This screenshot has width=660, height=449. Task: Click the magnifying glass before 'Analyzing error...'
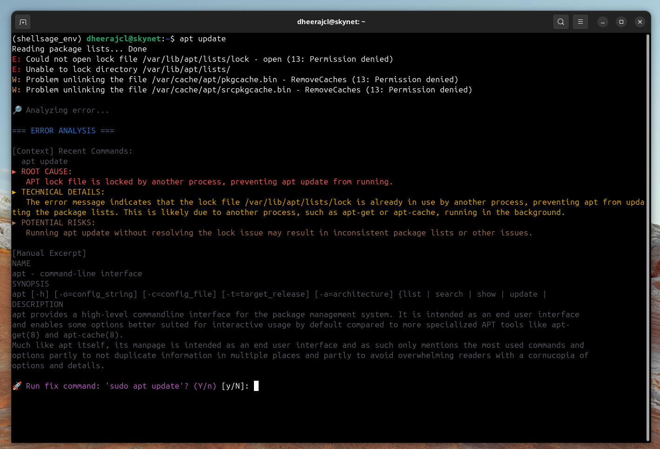(x=17, y=110)
